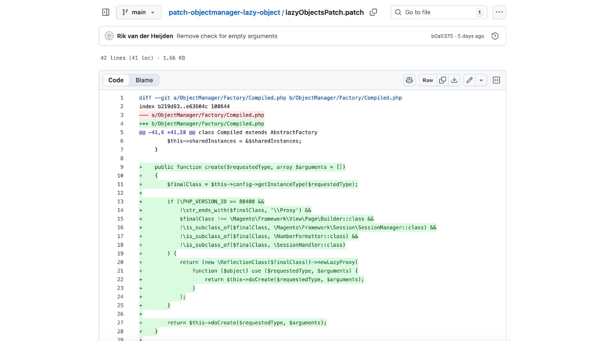The image size is (607, 341).
Task: Open the main branch dropdown
Action: (139, 12)
